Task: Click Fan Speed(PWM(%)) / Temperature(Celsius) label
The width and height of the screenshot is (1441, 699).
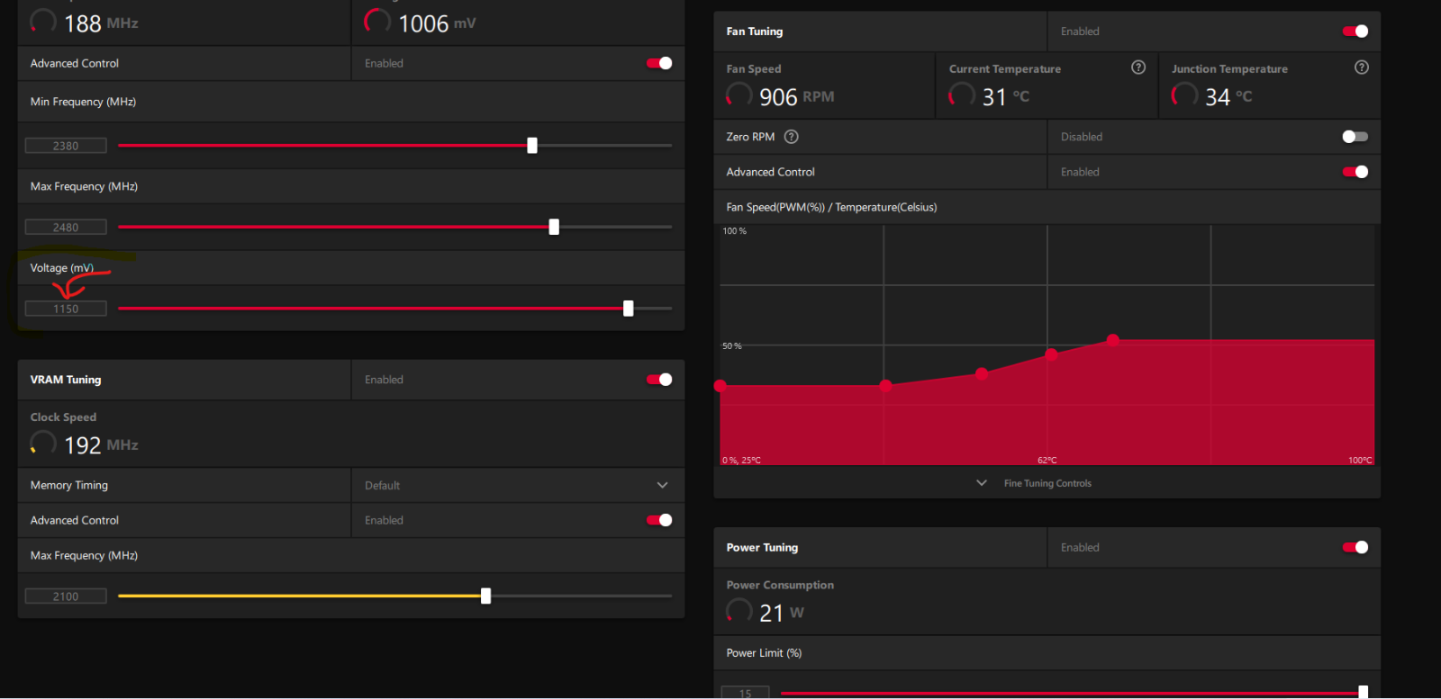Action: tap(831, 207)
